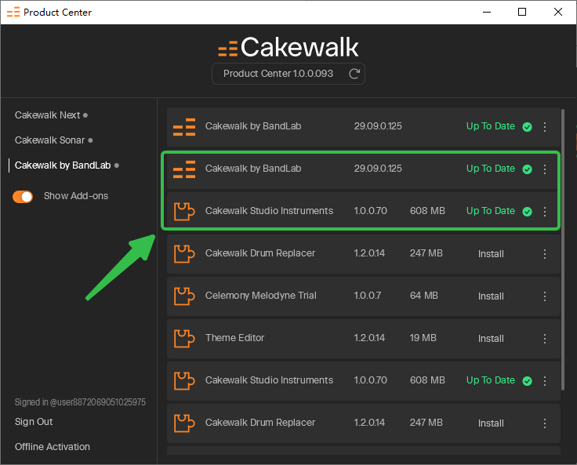Click the 'Theme Editor' name
The image size is (577, 465).
[234, 338]
